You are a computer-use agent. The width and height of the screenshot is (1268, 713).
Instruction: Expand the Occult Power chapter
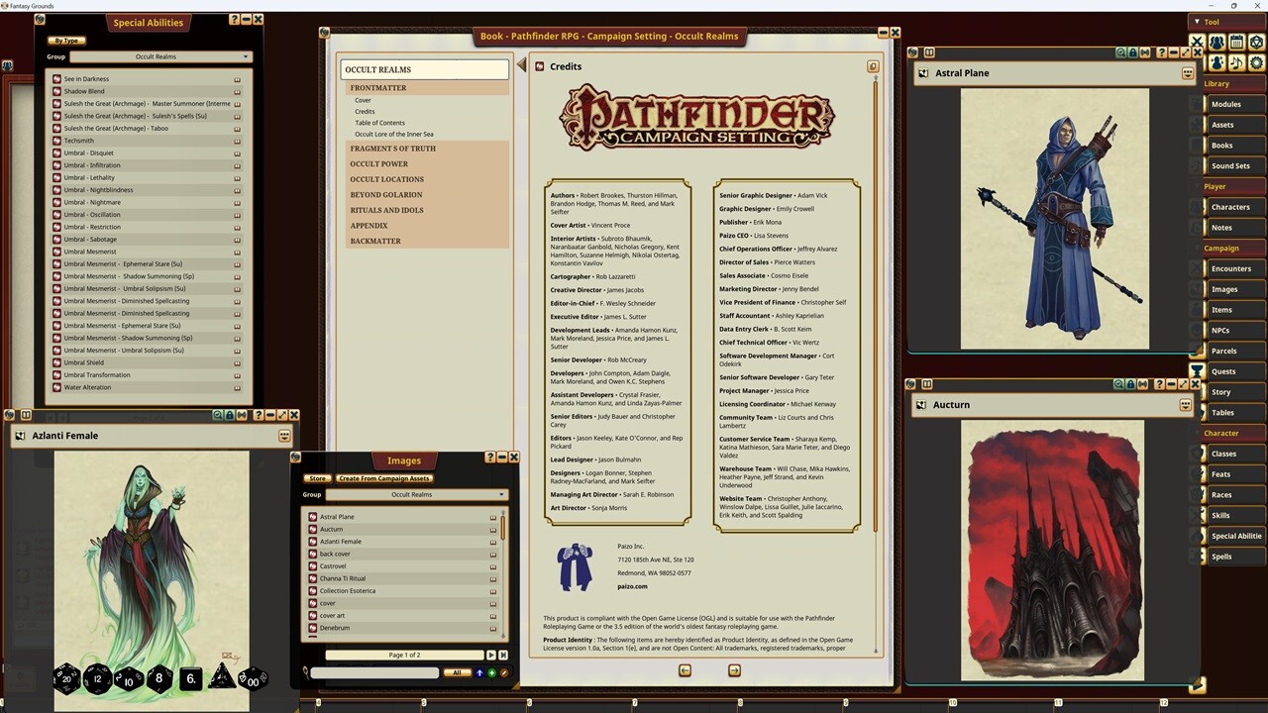(x=379, y=164)
